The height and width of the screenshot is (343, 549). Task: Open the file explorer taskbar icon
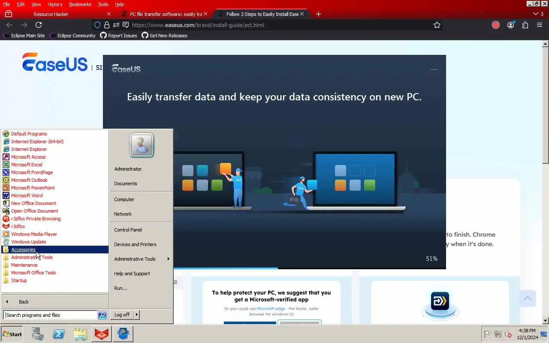80,334
